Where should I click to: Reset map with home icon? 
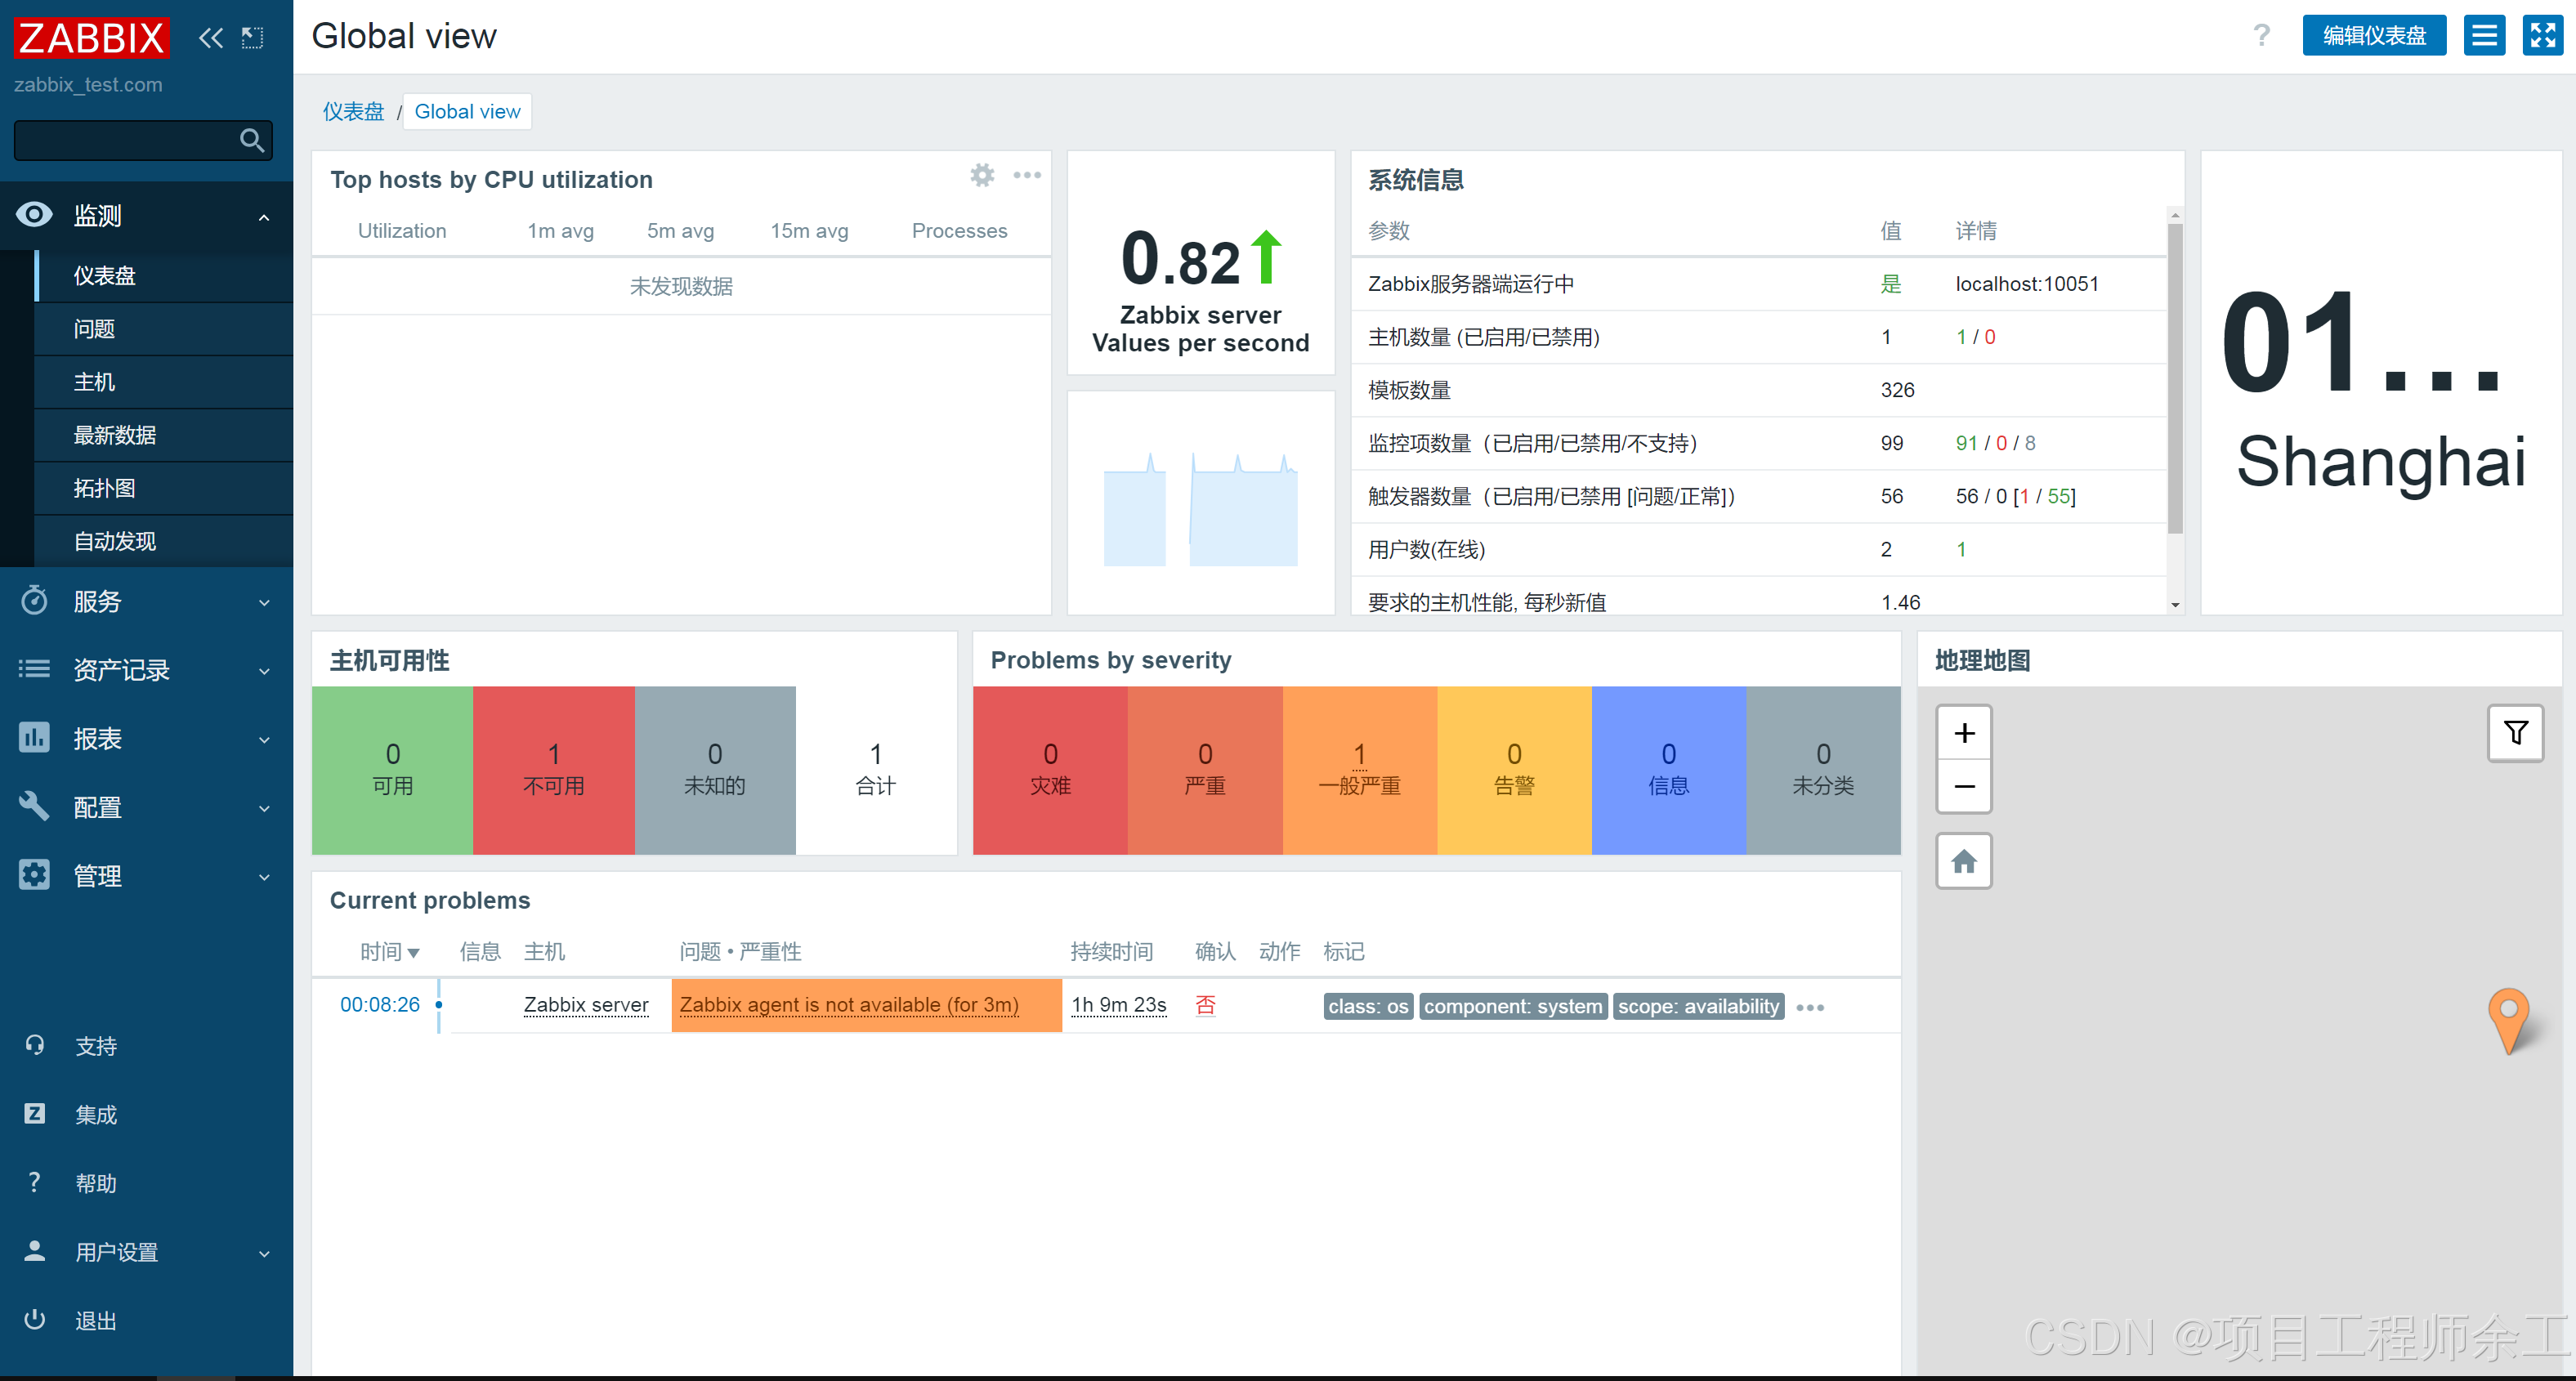(x=1964, y=862)
